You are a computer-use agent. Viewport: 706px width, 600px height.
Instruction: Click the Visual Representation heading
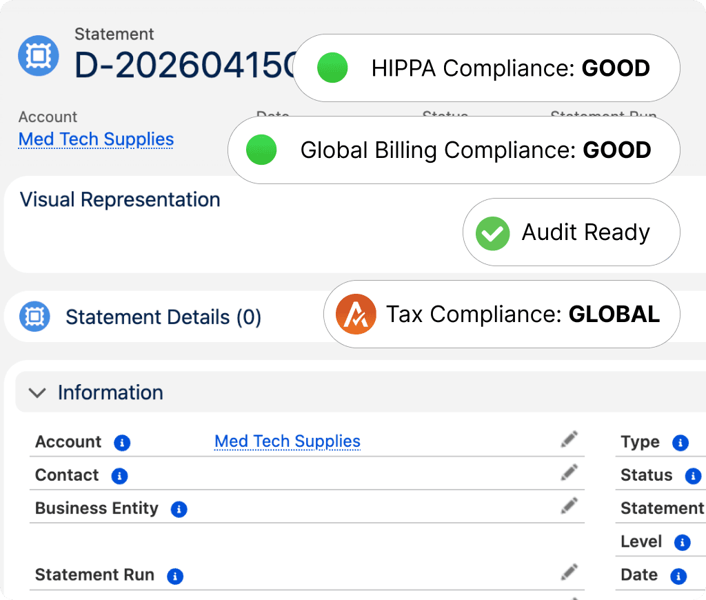(120, 199)
